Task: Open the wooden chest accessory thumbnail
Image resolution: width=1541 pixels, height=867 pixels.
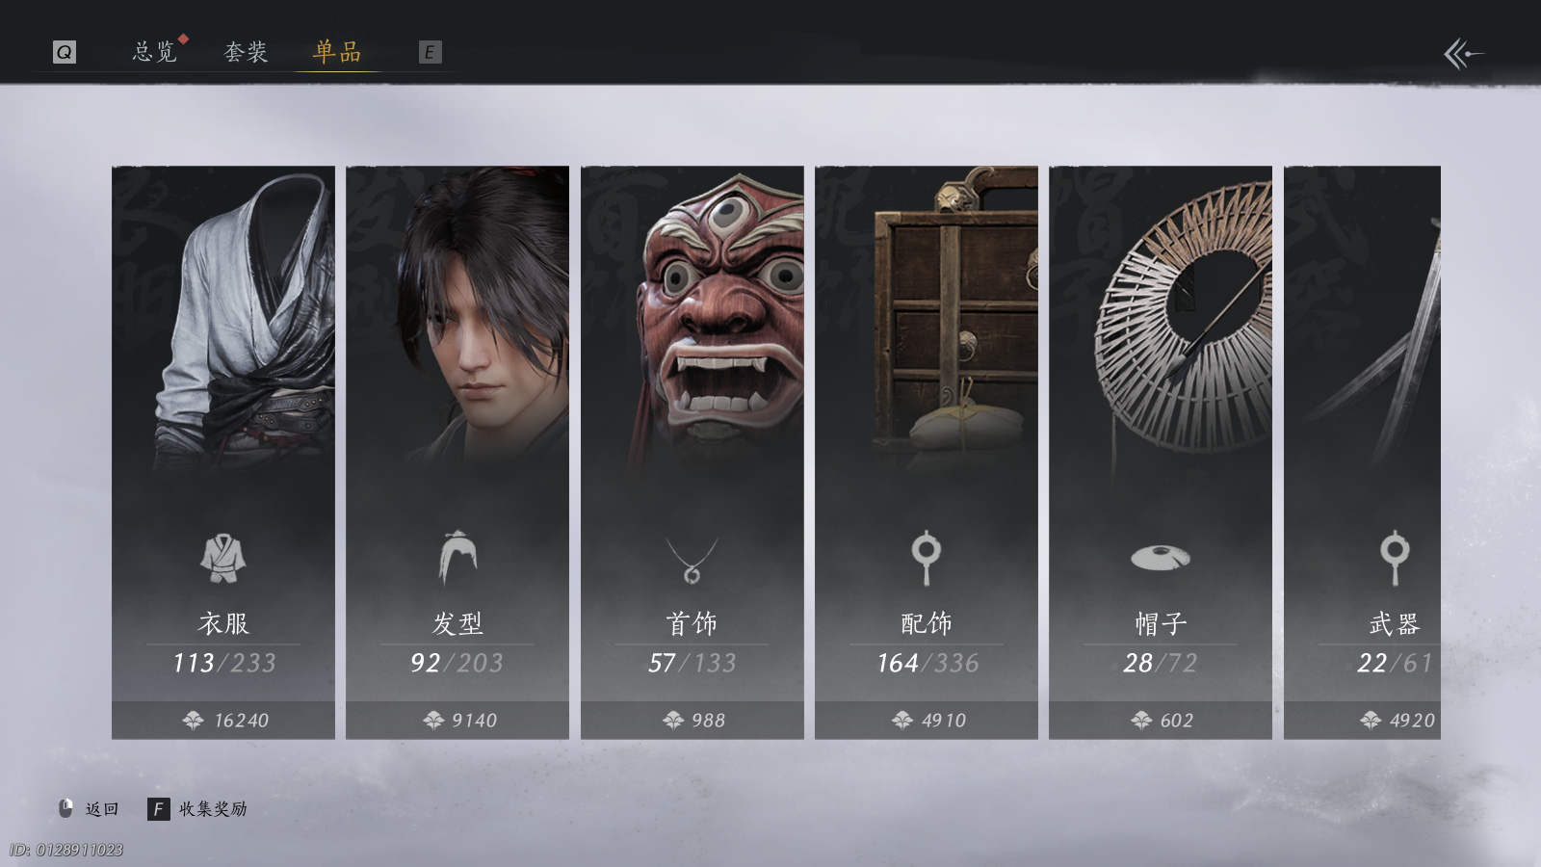Action: coord(927,318)
